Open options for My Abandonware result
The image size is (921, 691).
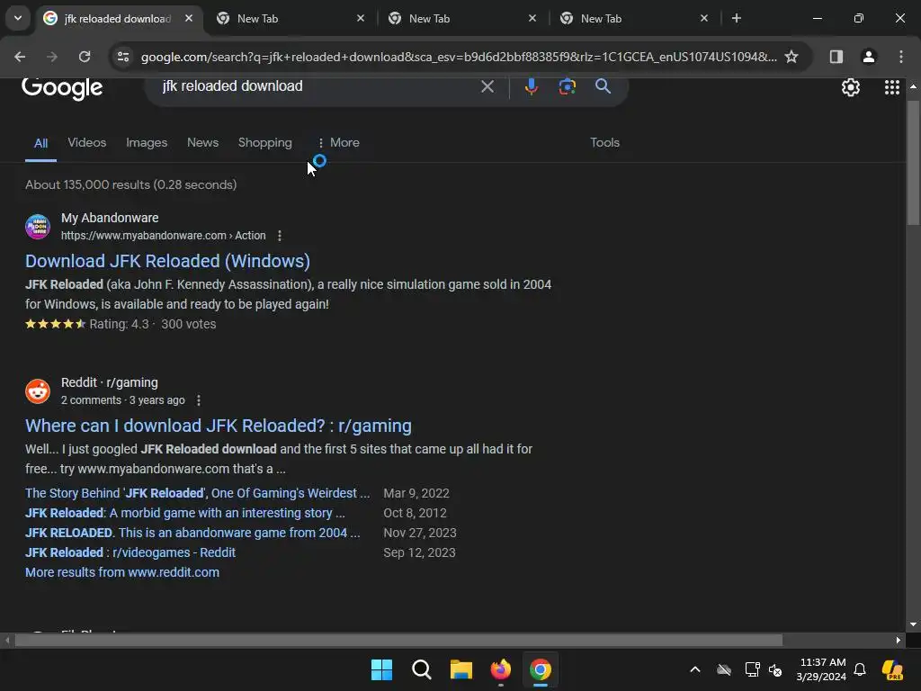tap(280, 236)
